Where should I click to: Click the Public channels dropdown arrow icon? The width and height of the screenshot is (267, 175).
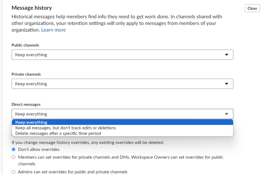pyautogui.click(x=227, y=55)
